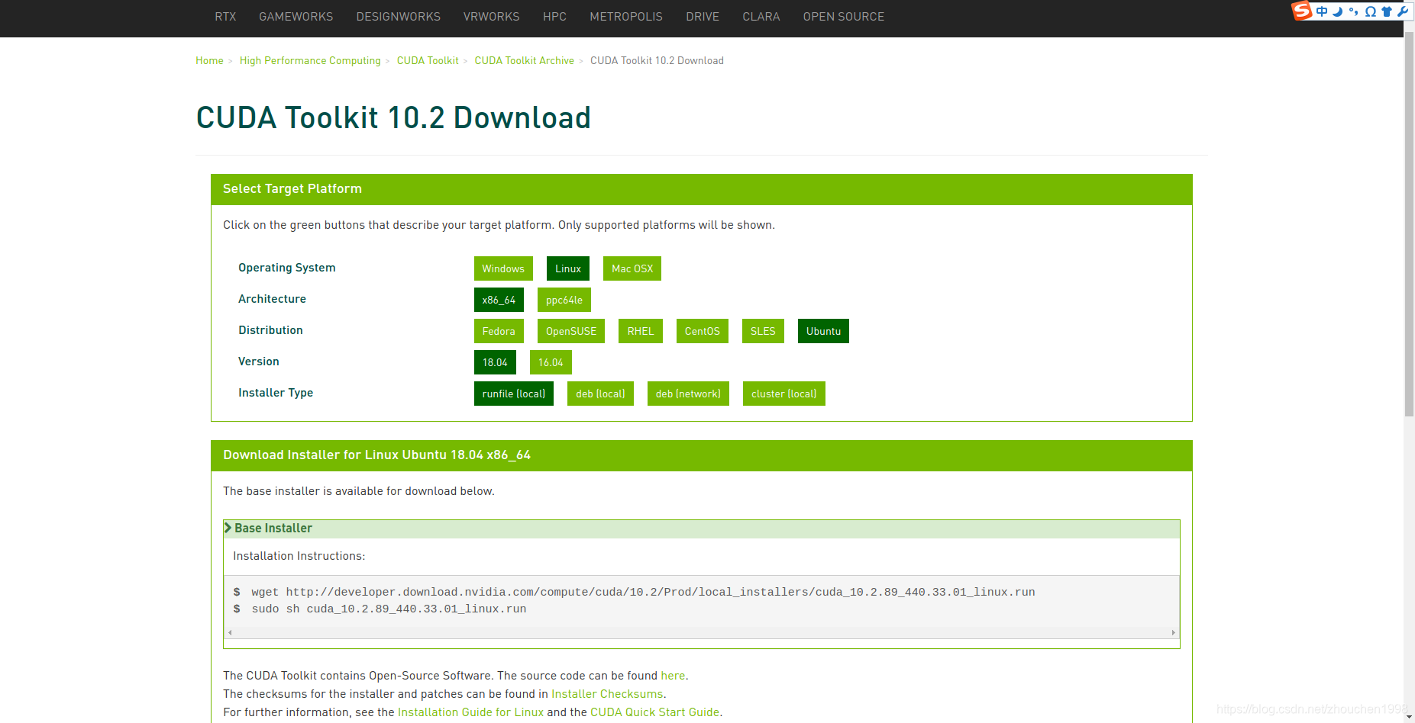The height and width of the screenshot is (723, 1415).
Task: Choose cluster (local) installer type
Action: [x=784, y=394]
